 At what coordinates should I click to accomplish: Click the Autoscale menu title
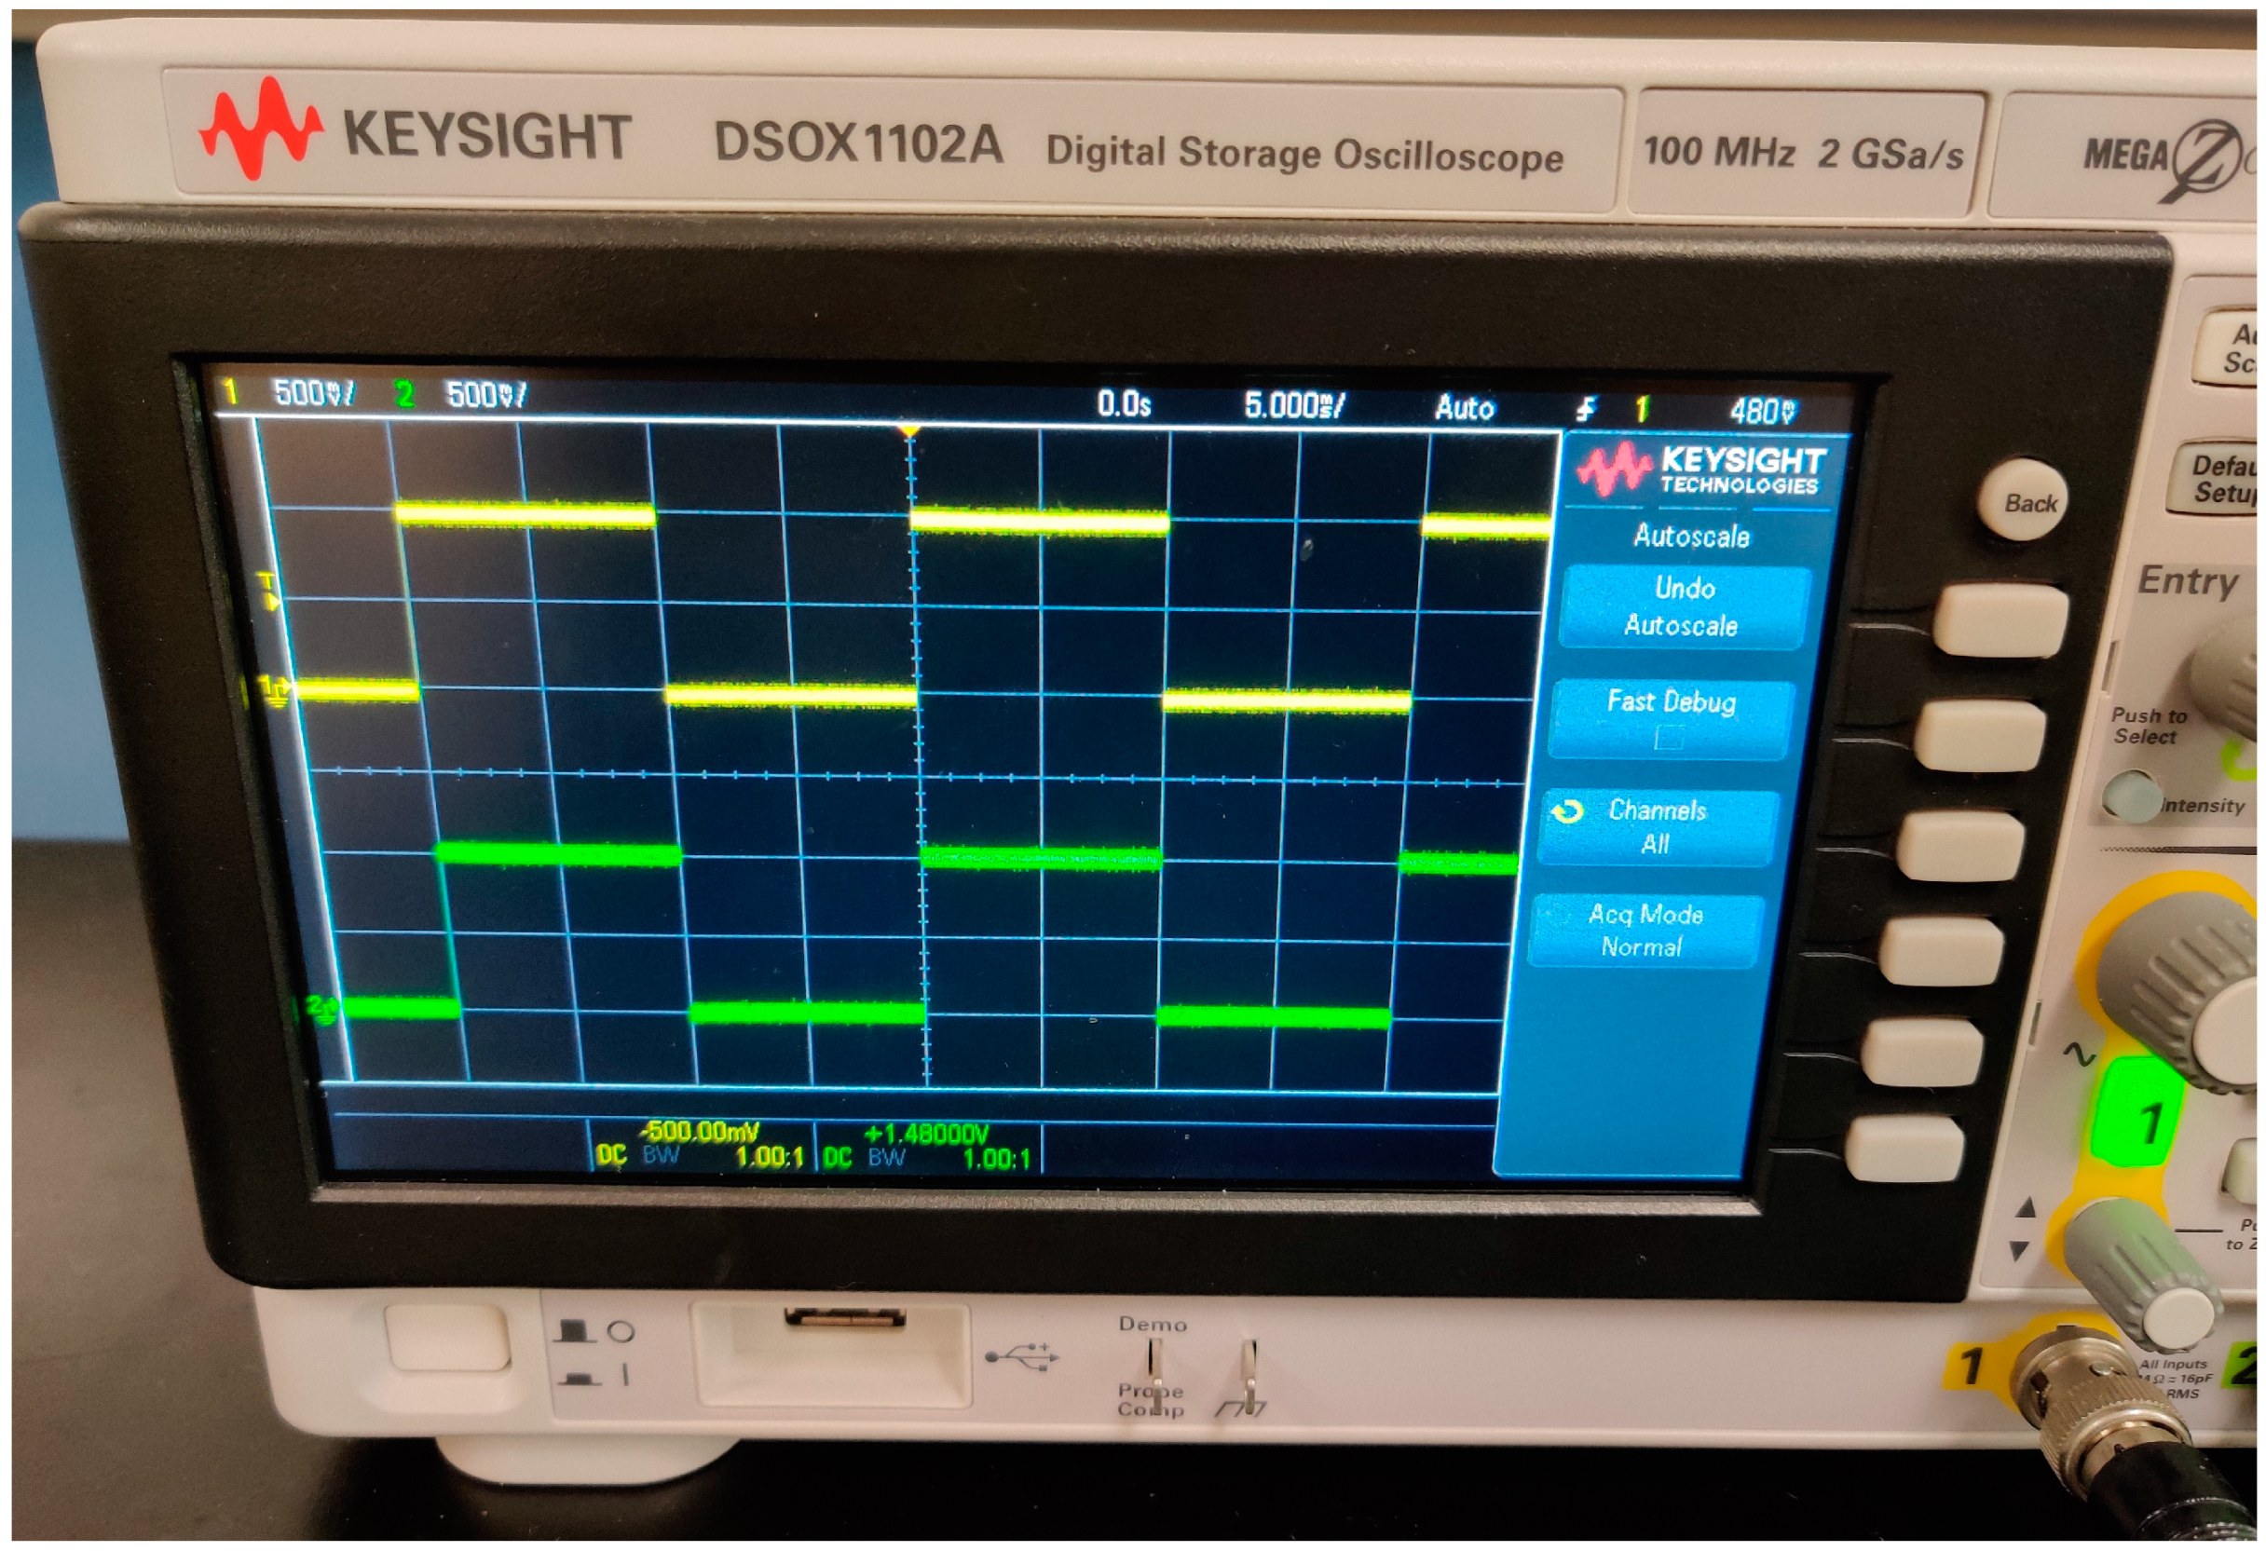(x=1692, y=536)
